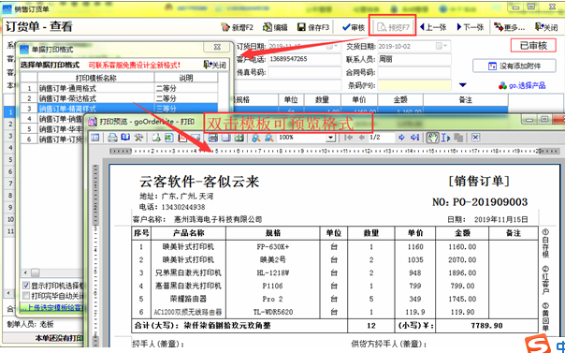Go to last page in preview

tap(414, 138)
